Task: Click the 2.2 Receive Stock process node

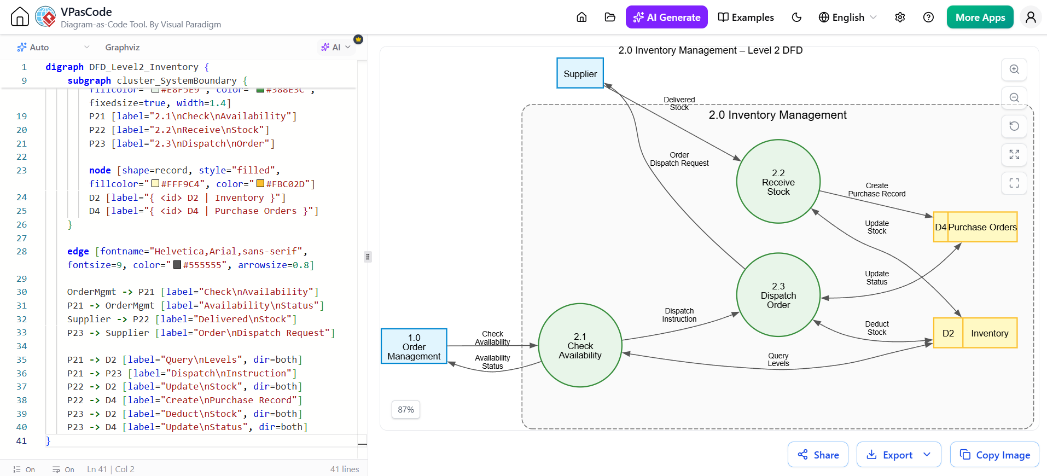Action: click(x=778, y=182)
